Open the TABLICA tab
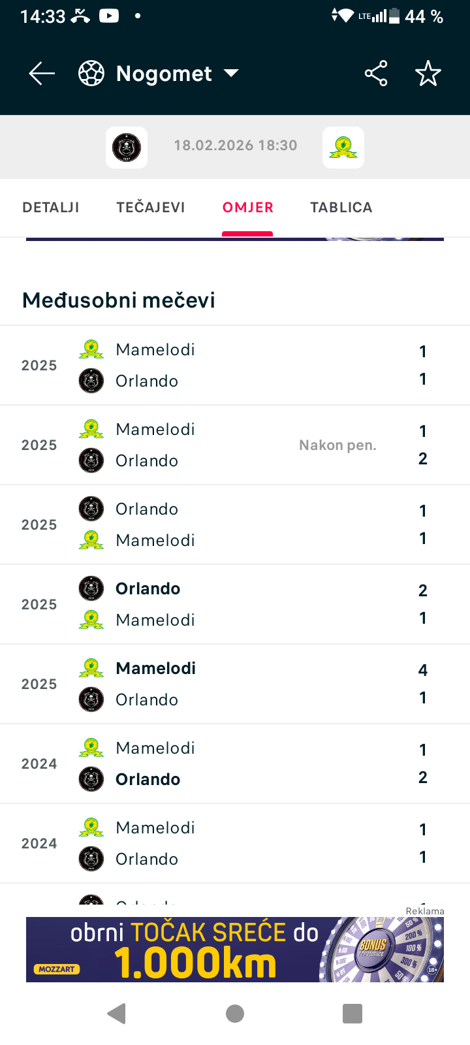This screenshot has height=1045, width=470. (x=341, y=208)
